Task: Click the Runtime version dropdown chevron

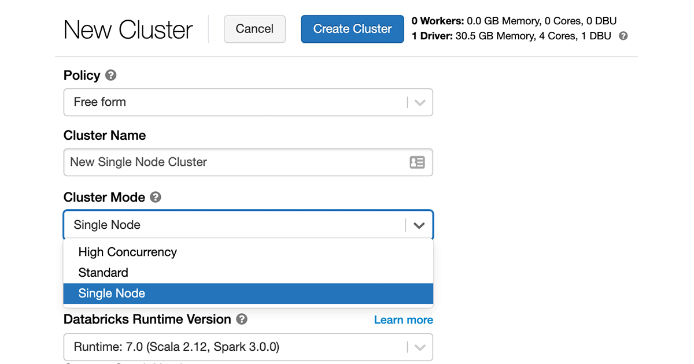Action: [x=420, y=348]
